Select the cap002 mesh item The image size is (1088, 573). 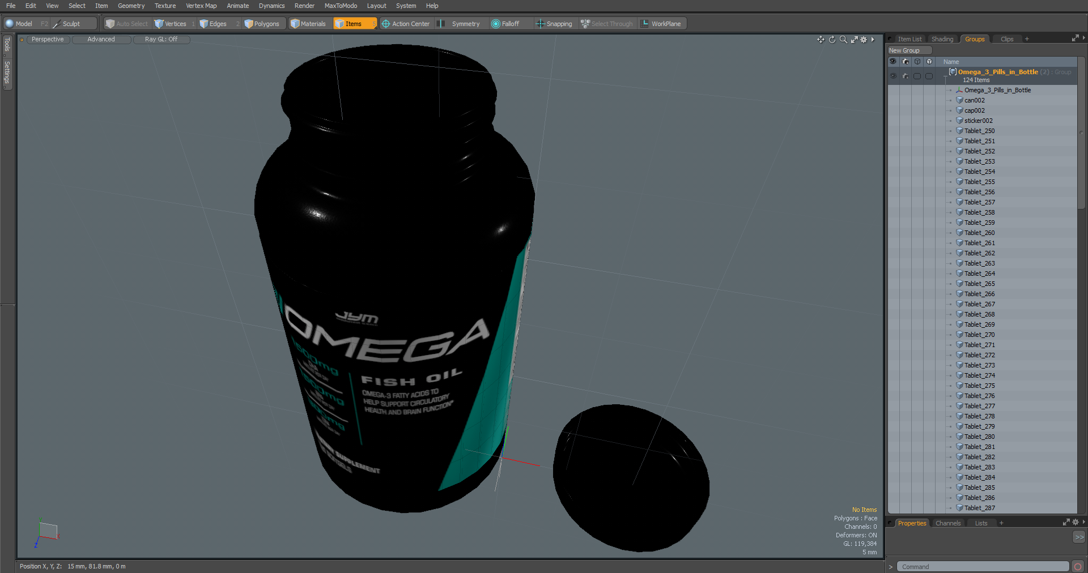tap(975, 110)
